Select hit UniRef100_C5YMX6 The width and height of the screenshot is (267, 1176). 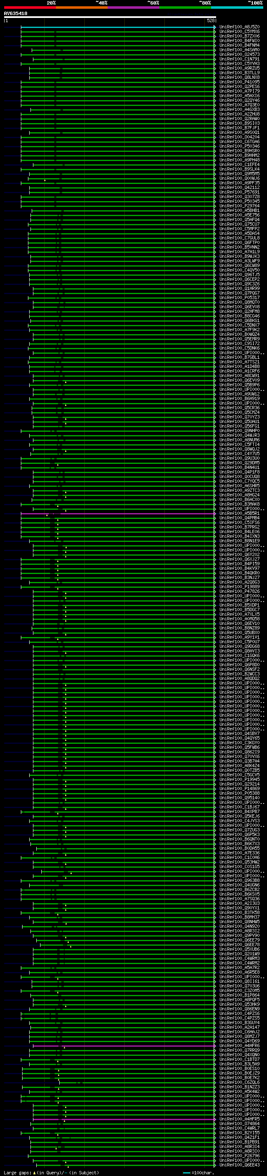239,32
